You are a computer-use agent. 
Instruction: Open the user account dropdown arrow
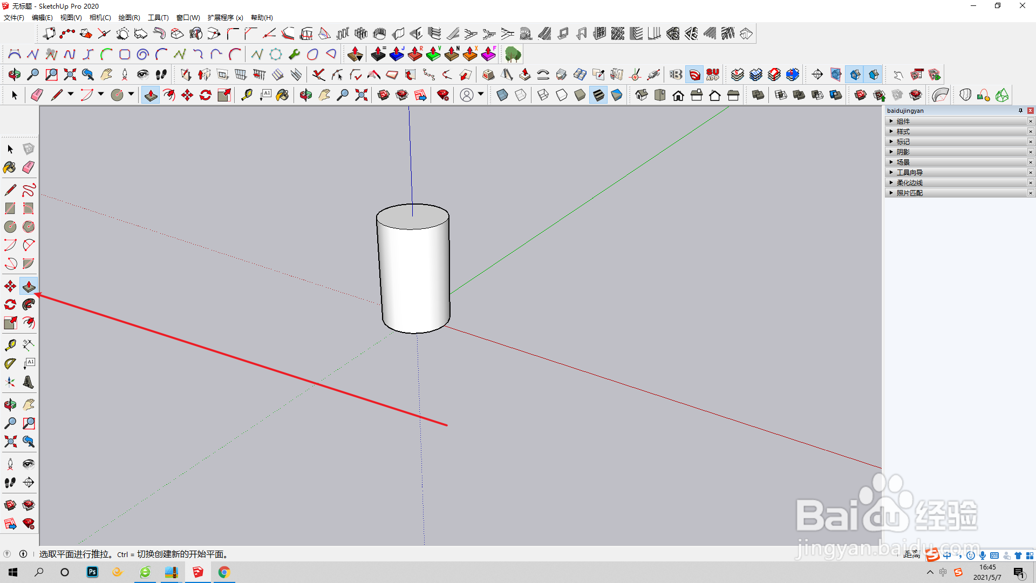pos(481,94)
